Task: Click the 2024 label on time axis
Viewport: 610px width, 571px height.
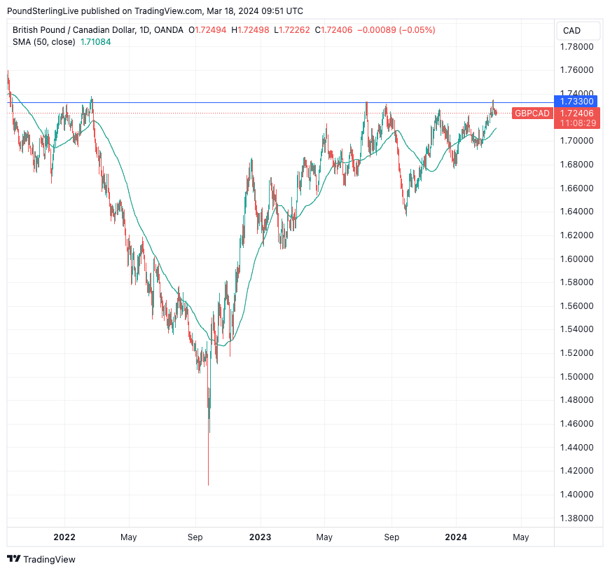Action: coord(456,537)
